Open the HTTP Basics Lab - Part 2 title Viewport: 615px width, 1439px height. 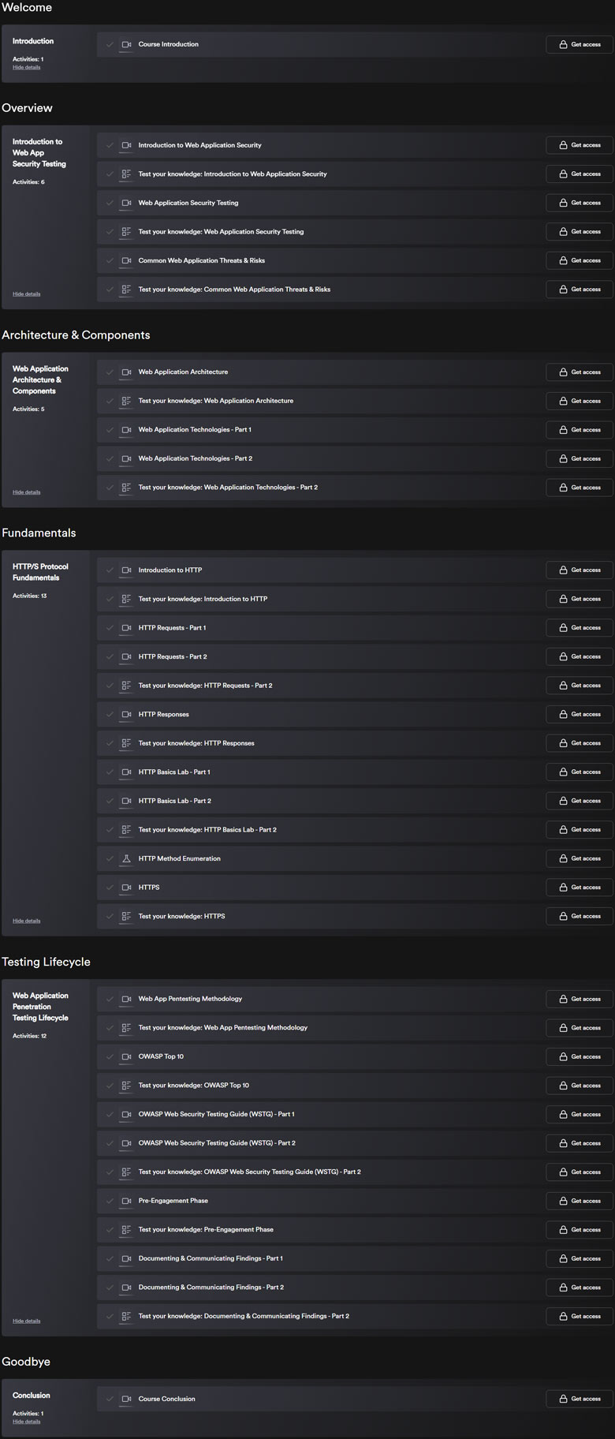[x=175, y=801]
